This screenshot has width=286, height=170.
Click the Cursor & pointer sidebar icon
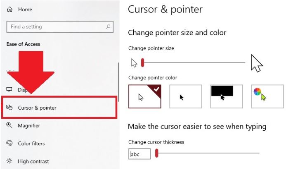tap(9, 108)
